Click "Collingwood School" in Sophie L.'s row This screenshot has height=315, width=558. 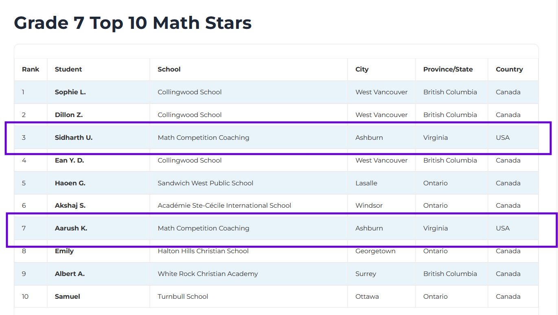click(x=190, y=92)
